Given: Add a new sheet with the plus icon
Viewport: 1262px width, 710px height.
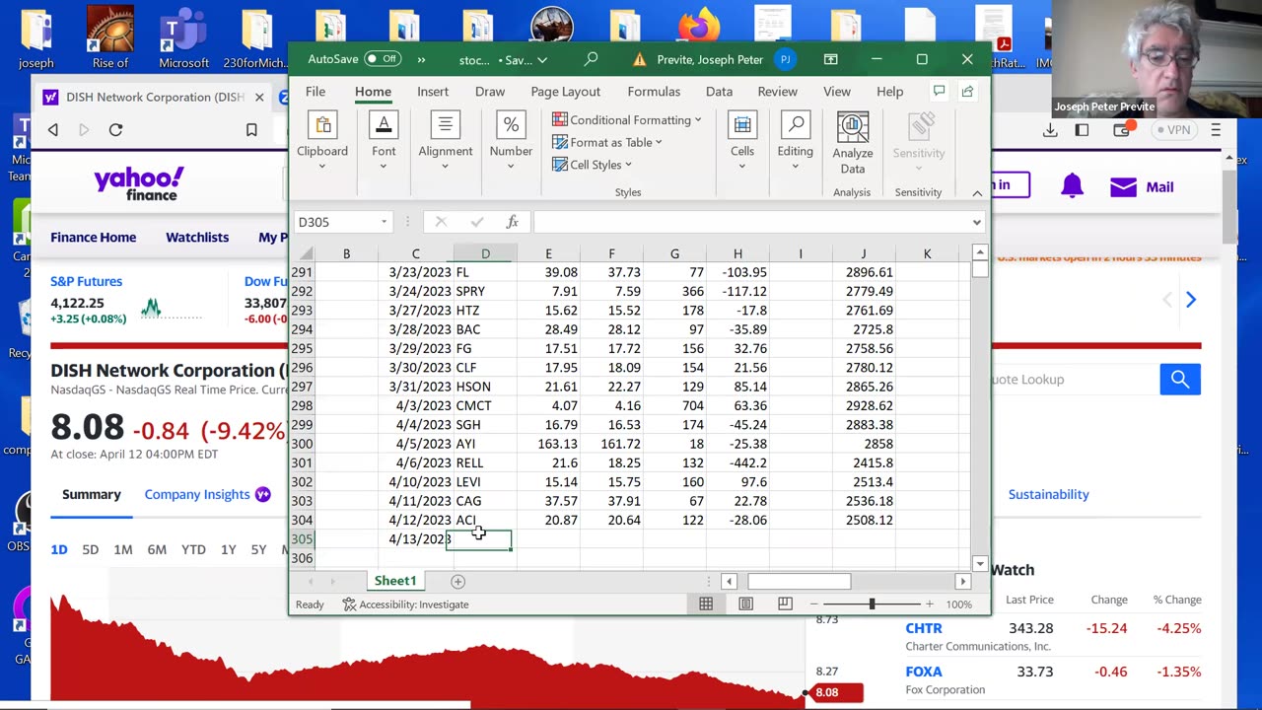Looking at the screenshot, I should click(x=457, y=582).
